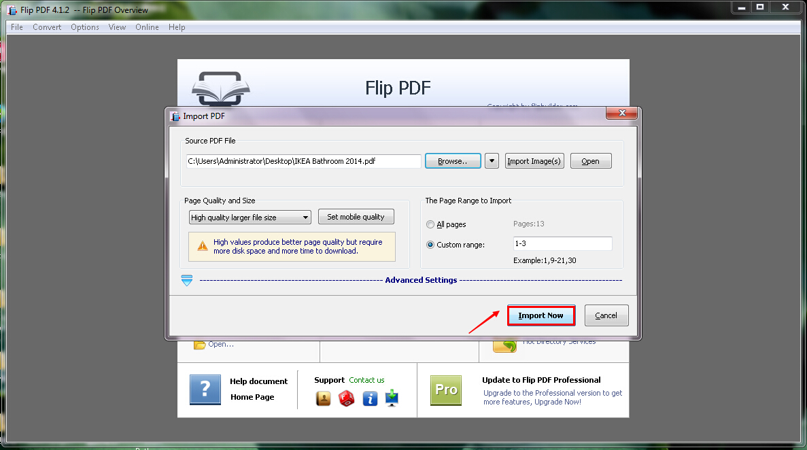Open the Online menu
The height and width of the screenshot is (450, 807).
click(148, 27)
